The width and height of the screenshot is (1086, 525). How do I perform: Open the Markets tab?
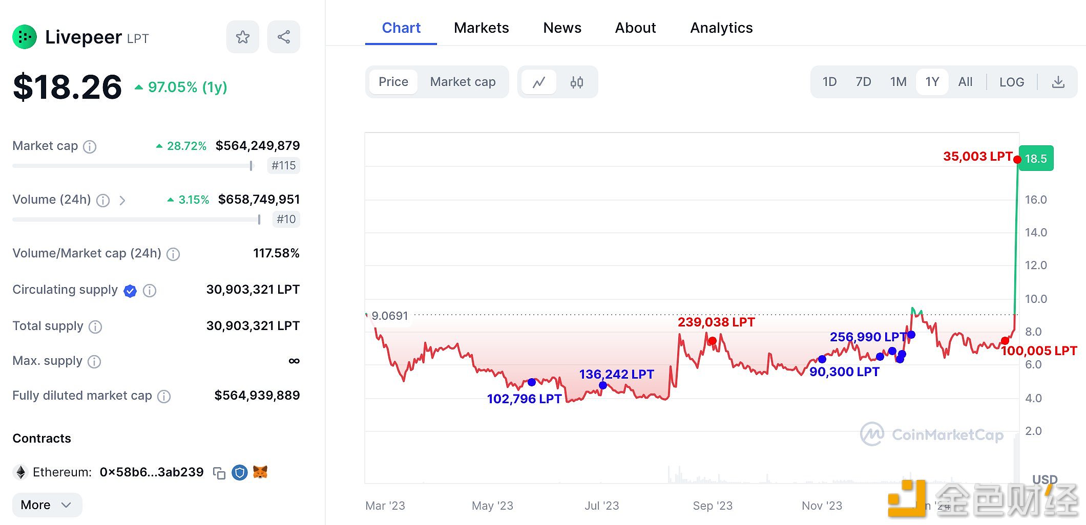pos(482,28)
